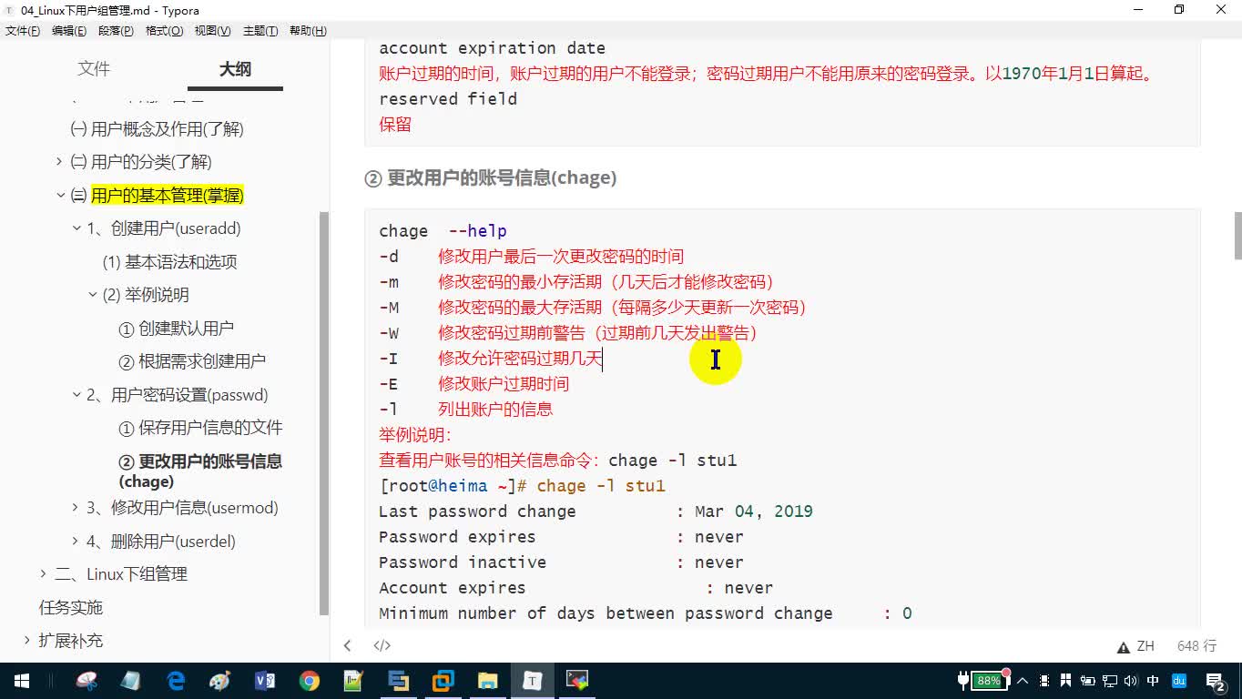Jump to 任务实施 outline heading
The image size is (1242, 699).
pyautogui.click(x=71, y=608)
